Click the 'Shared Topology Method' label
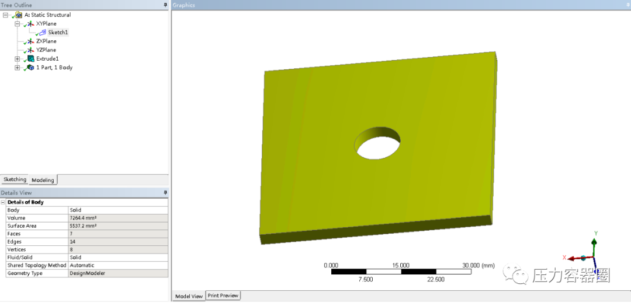The image size is (631, 303). (36, 265)
